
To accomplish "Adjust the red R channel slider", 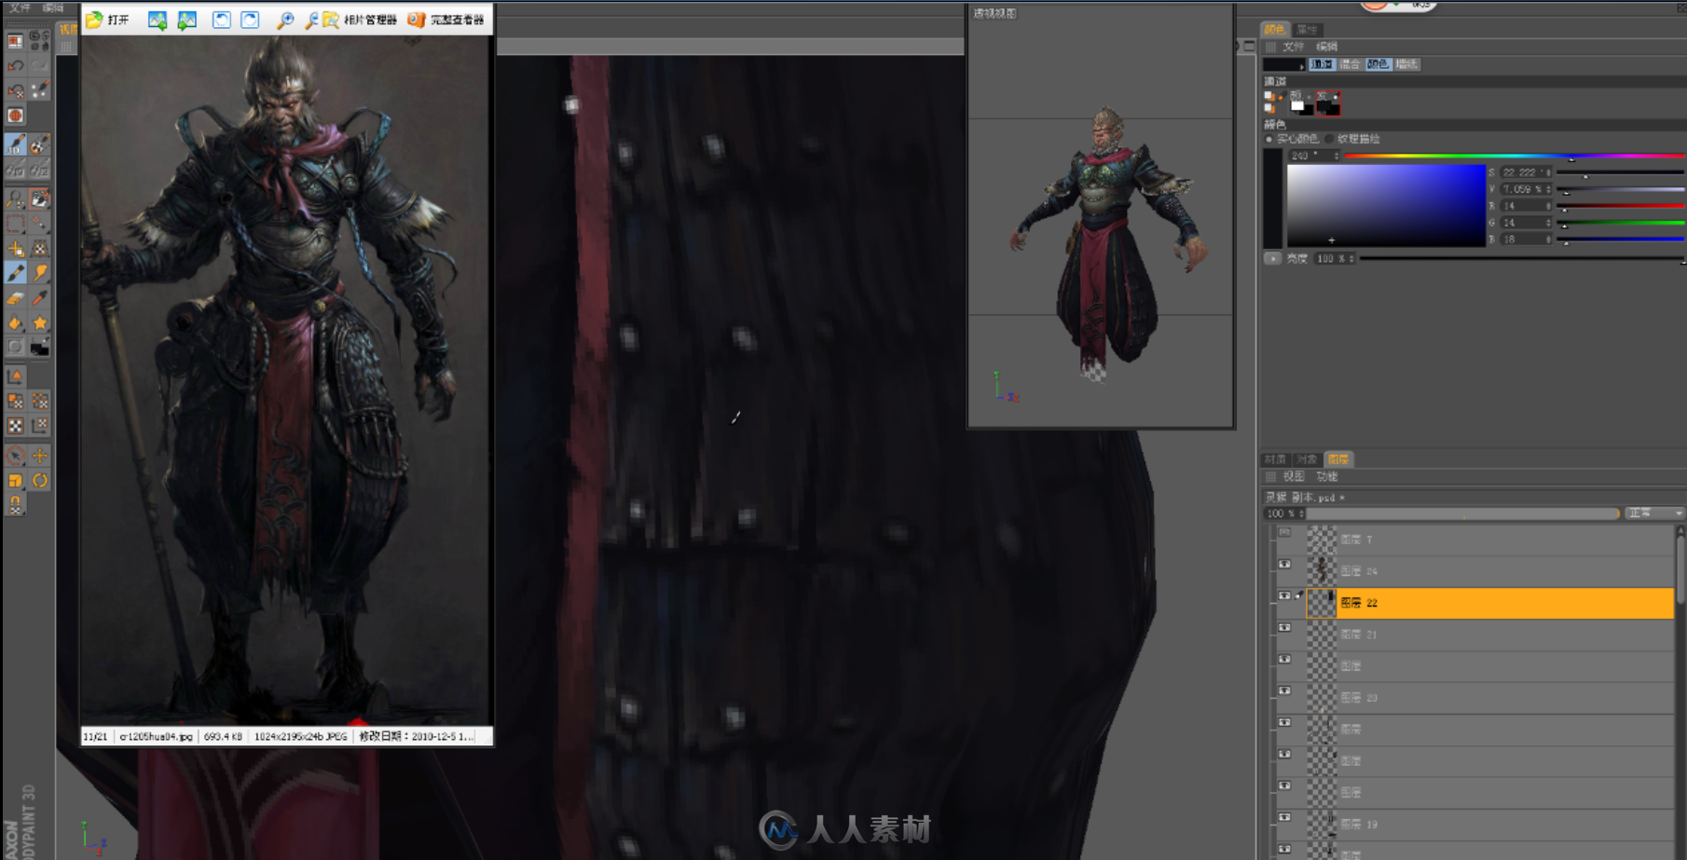I will click(1621, 206).
